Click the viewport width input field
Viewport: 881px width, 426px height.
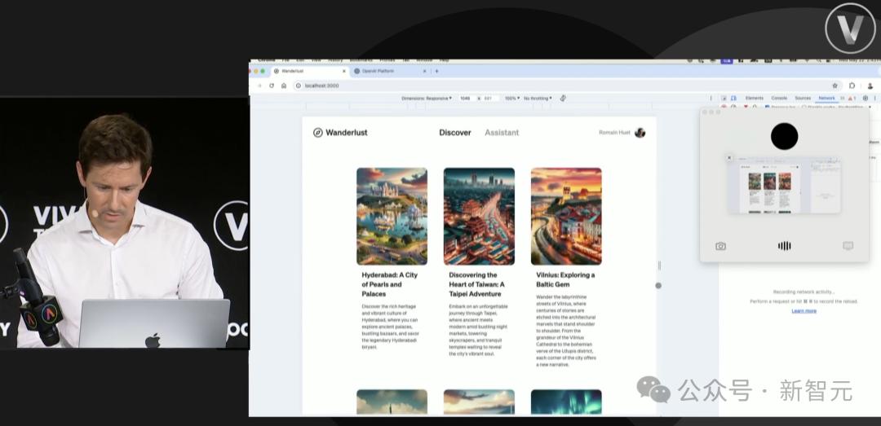click(466, 99)
